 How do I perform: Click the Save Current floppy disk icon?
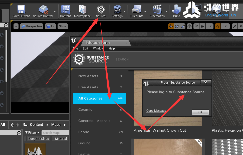pyautogui.click(x=21, y=9)
